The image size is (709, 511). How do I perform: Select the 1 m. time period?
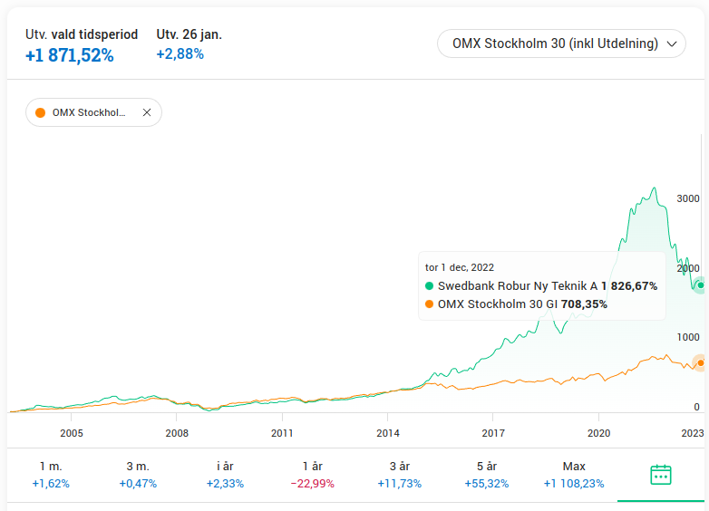[x=51, y=475]
